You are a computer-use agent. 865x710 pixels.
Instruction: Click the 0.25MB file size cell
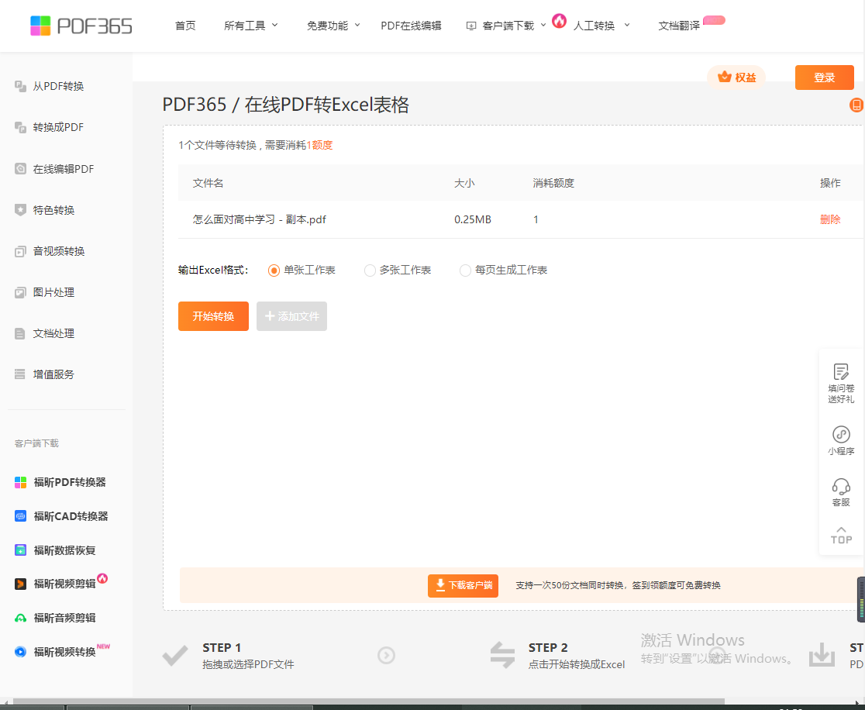pyautogui.click(x=473, y=219)
